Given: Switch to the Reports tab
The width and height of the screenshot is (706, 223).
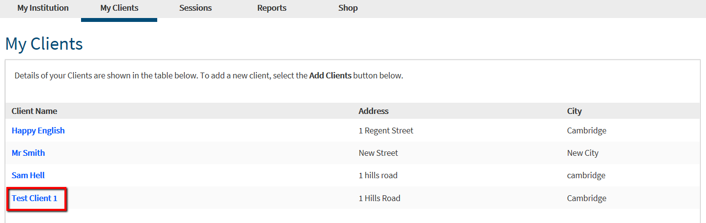Looking at the screenshot, I should (x=272, y=8).
